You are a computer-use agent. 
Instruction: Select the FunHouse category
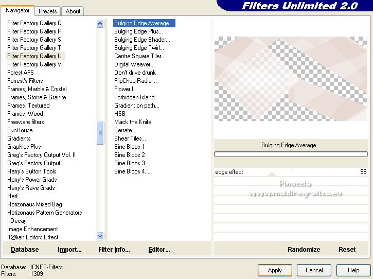click(x=20, y=130)
